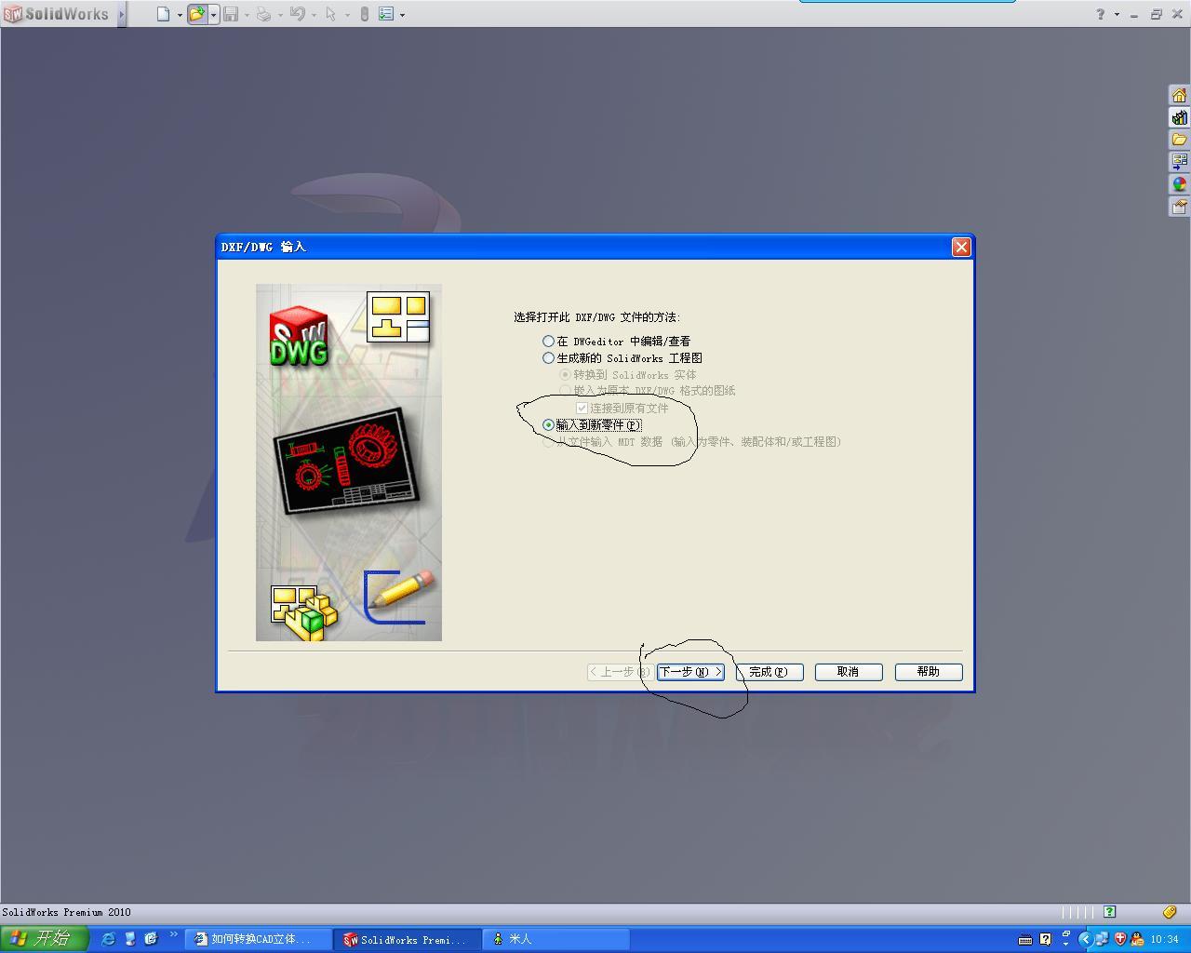Click the second quick launch icon
This screenshot has width=1191, height=953.
tap(130, 939)
